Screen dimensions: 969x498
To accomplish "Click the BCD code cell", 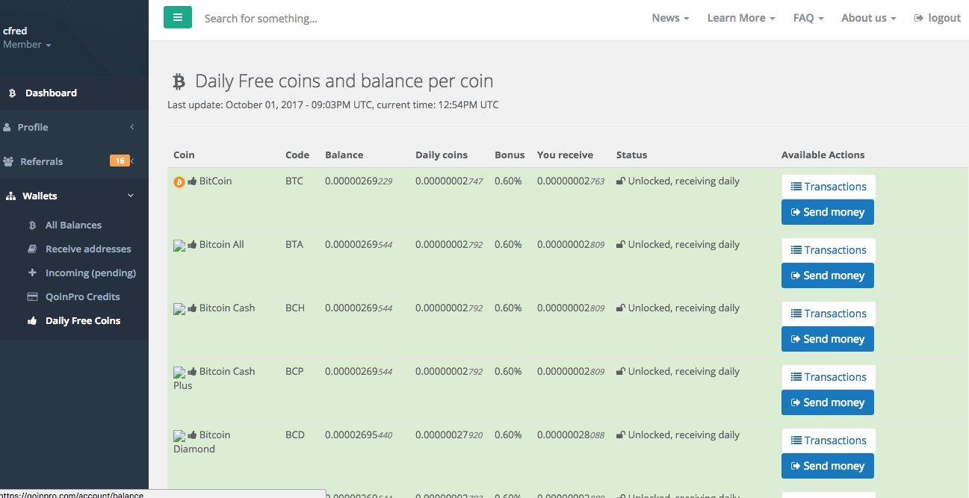I will pos(295,435).
